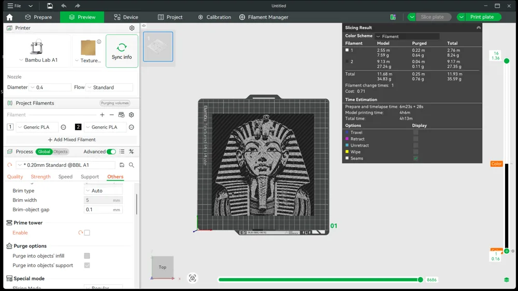This screenshot has height=291, width=518.
Task: Open nozzle Diameter dropdown
Action: coord(50,87)
